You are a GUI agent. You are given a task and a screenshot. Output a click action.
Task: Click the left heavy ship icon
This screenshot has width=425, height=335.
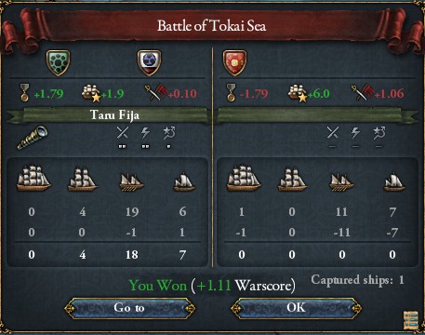tap(33, 178)
